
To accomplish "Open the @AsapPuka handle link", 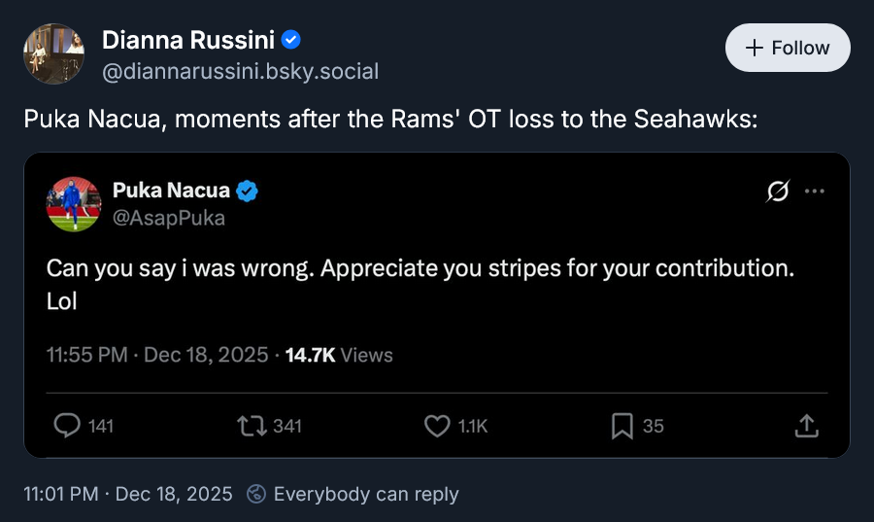I will coord(169,218).
